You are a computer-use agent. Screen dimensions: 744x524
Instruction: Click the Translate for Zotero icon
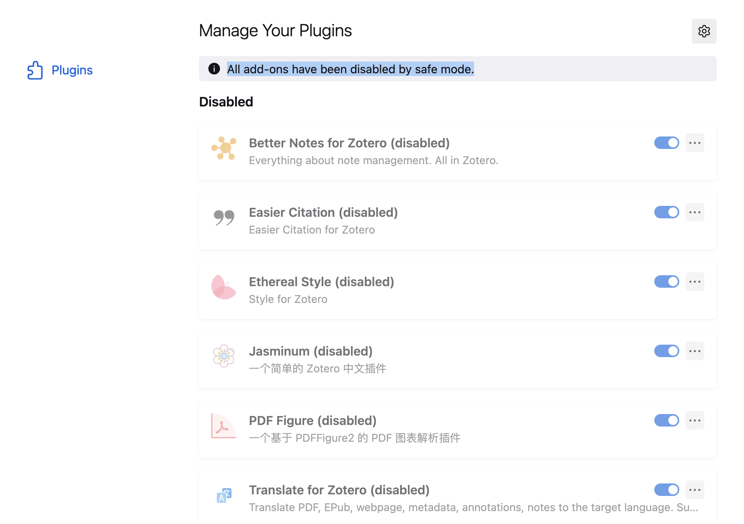point(224,495)
